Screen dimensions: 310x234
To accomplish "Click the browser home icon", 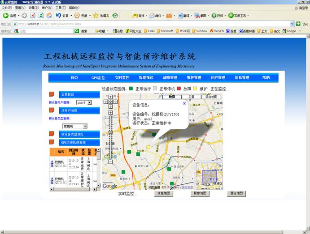I will (x=49, y=16).
